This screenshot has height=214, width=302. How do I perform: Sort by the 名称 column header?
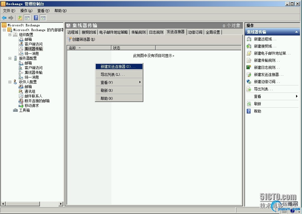89,48
